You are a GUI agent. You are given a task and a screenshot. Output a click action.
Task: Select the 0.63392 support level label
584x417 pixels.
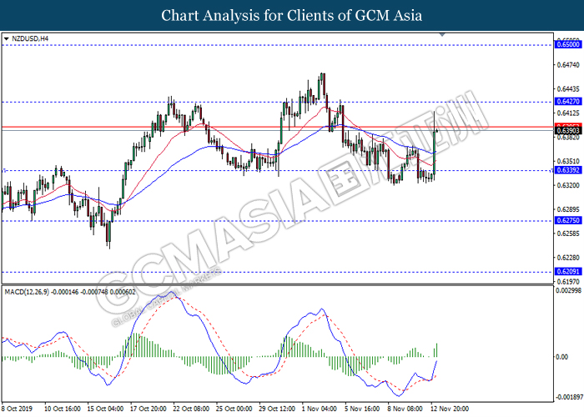[568, 170]
